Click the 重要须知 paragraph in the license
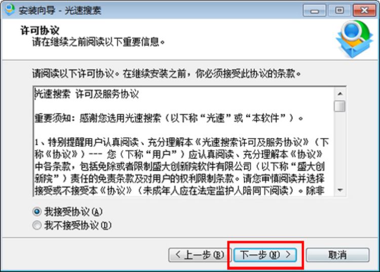 (x=169, y=118)
